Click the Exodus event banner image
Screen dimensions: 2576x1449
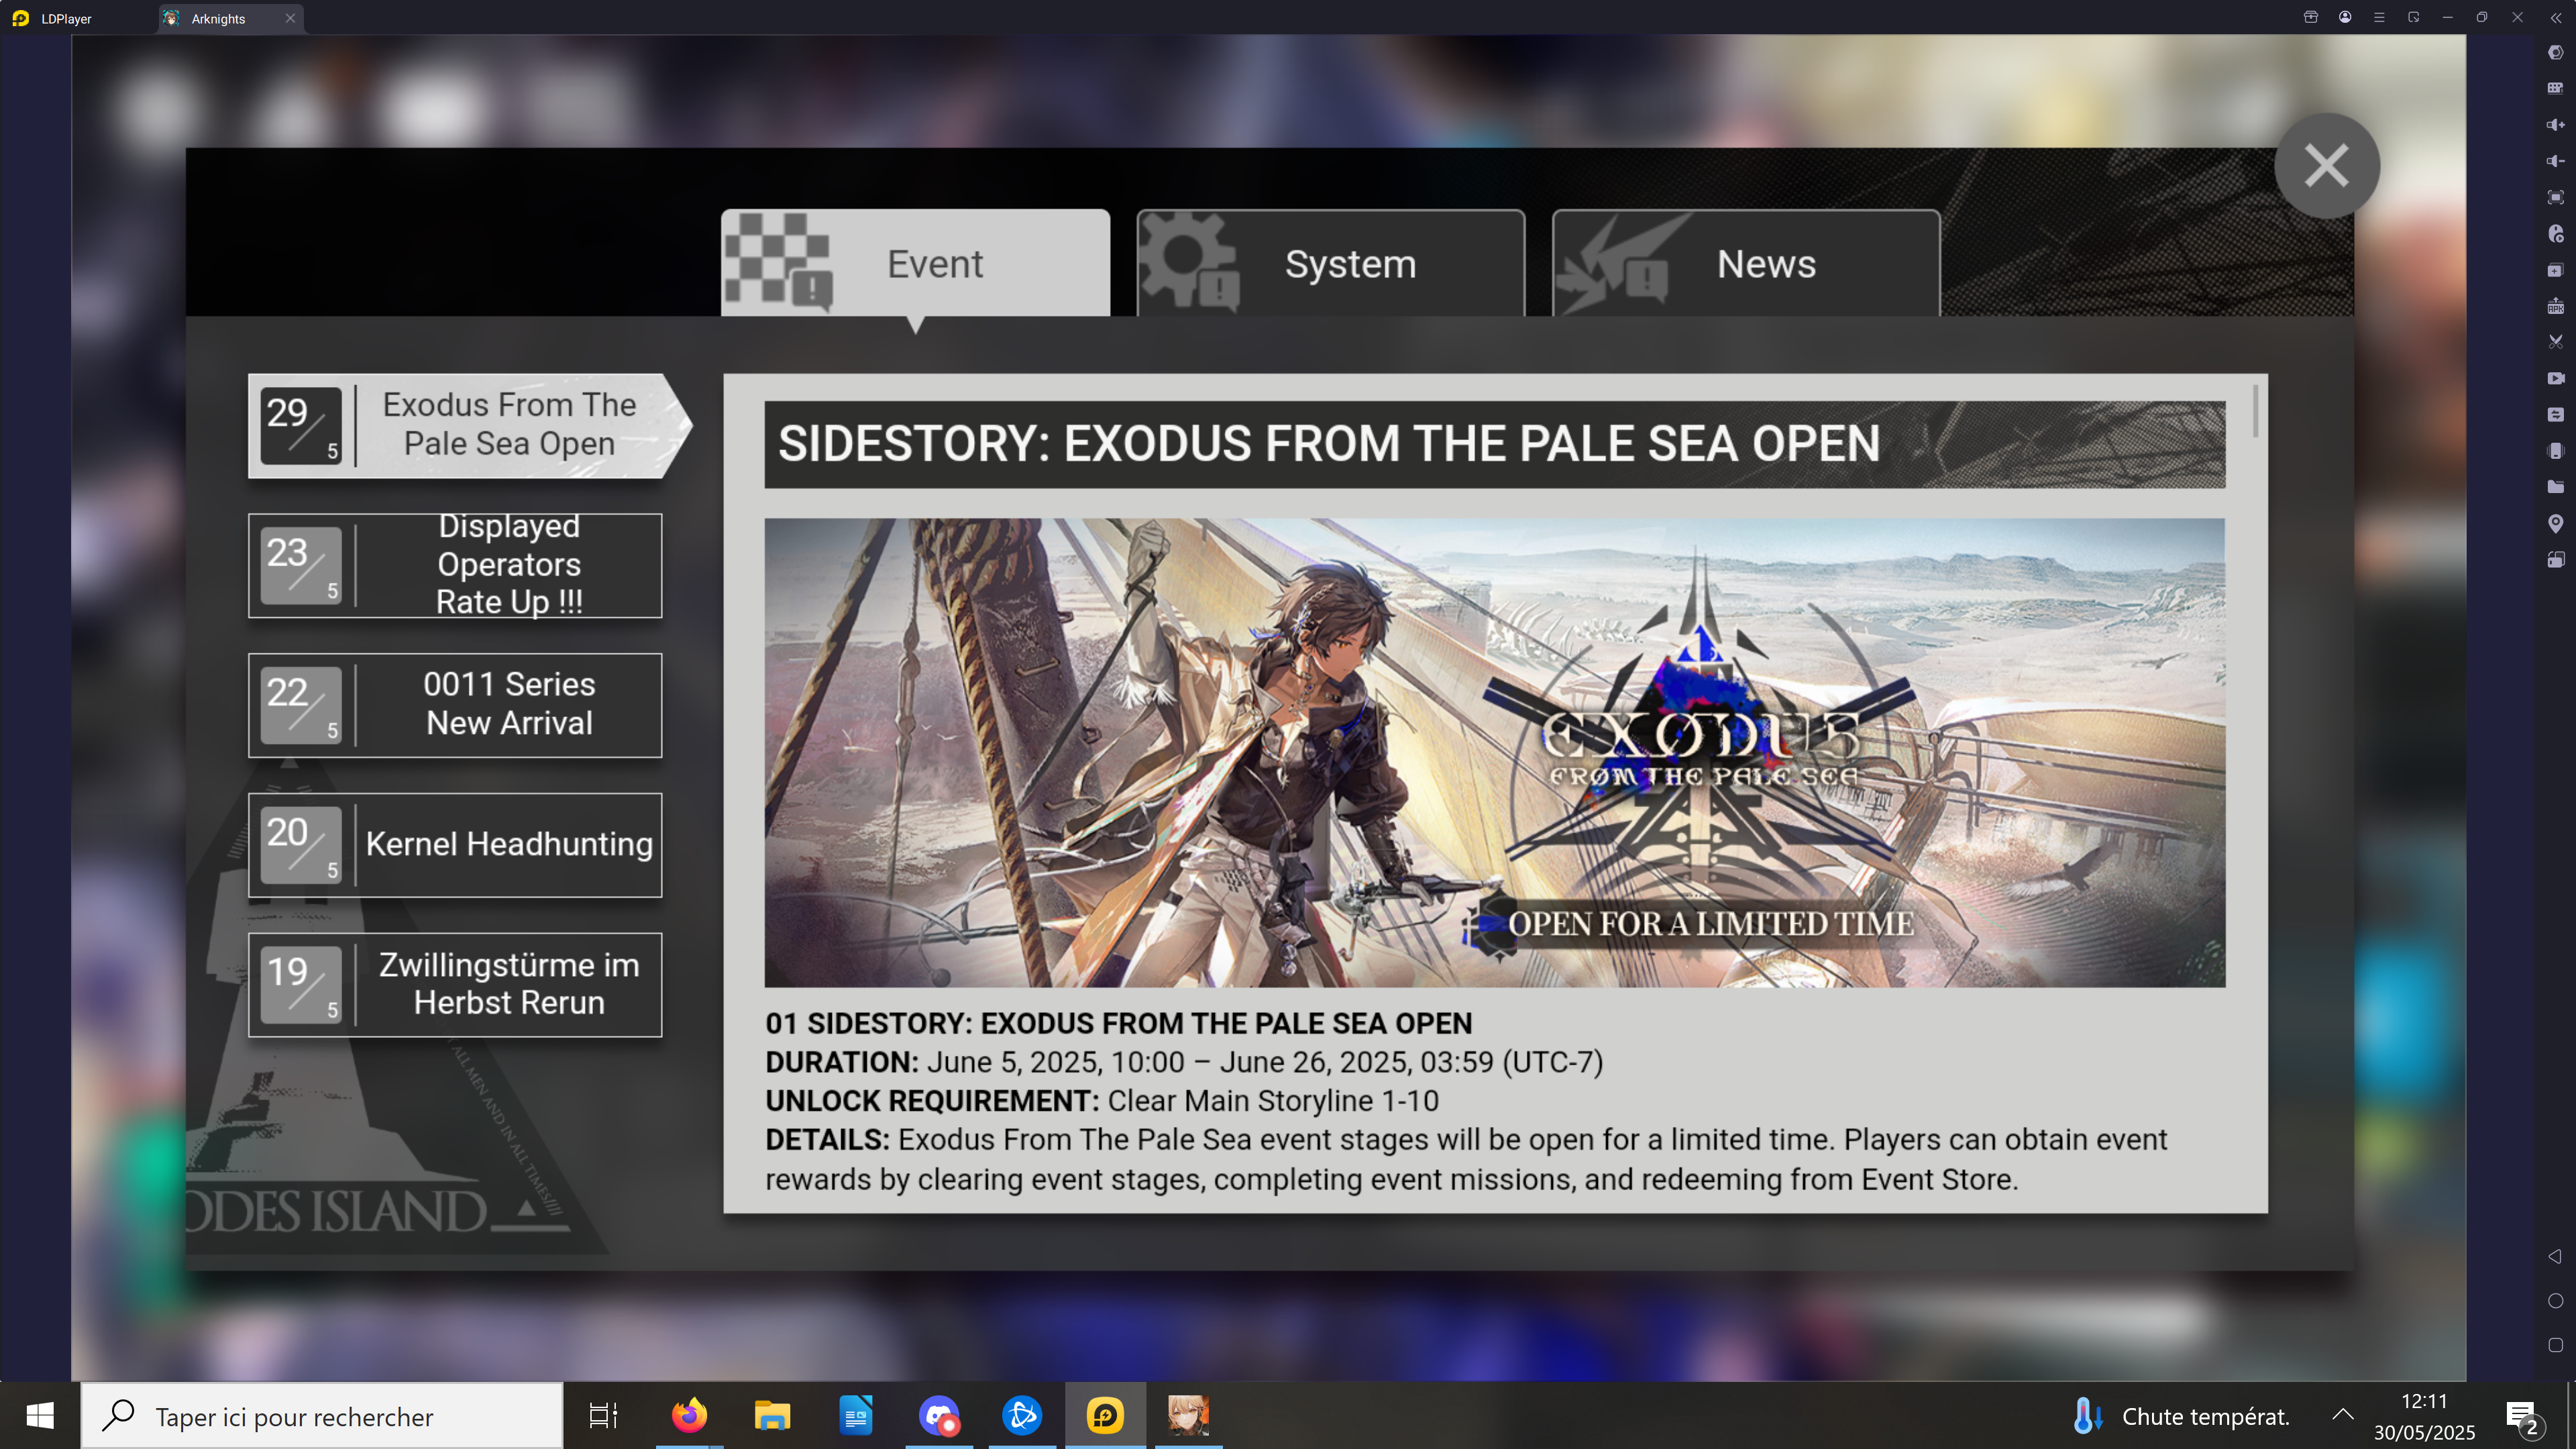point(1495,752)
